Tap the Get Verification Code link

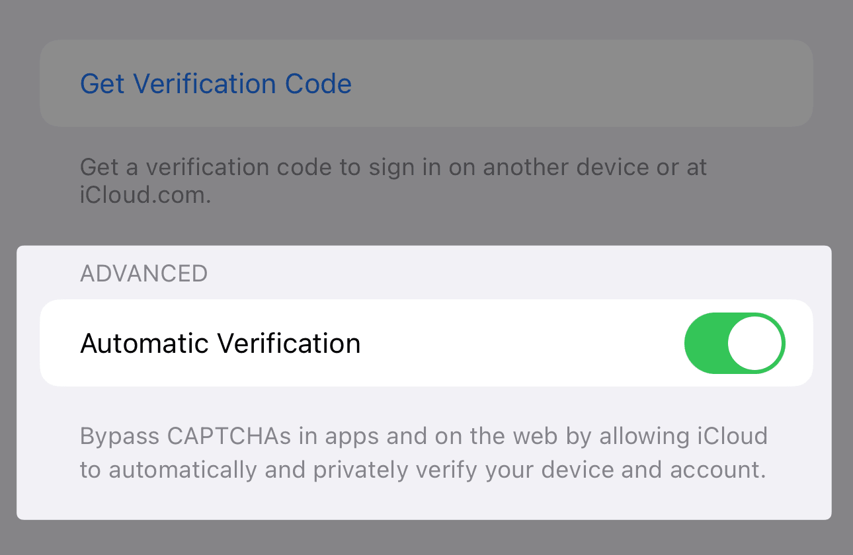(216, 84)
